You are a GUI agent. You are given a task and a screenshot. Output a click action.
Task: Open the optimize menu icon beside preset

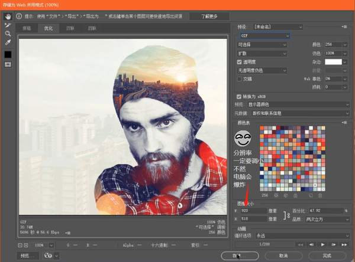tap(345, 27)
